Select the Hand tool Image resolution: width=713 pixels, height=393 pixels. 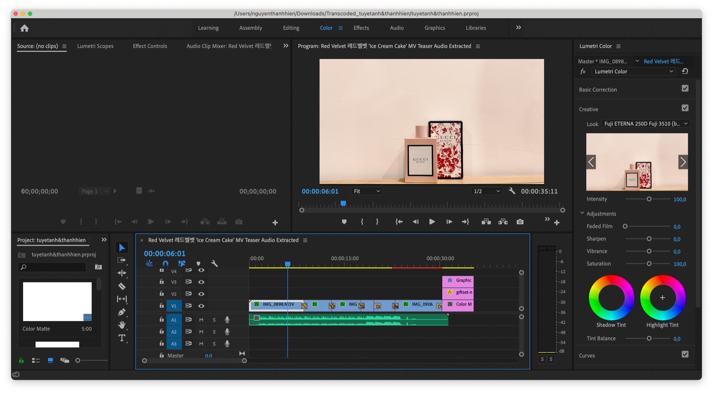point(122,325)
